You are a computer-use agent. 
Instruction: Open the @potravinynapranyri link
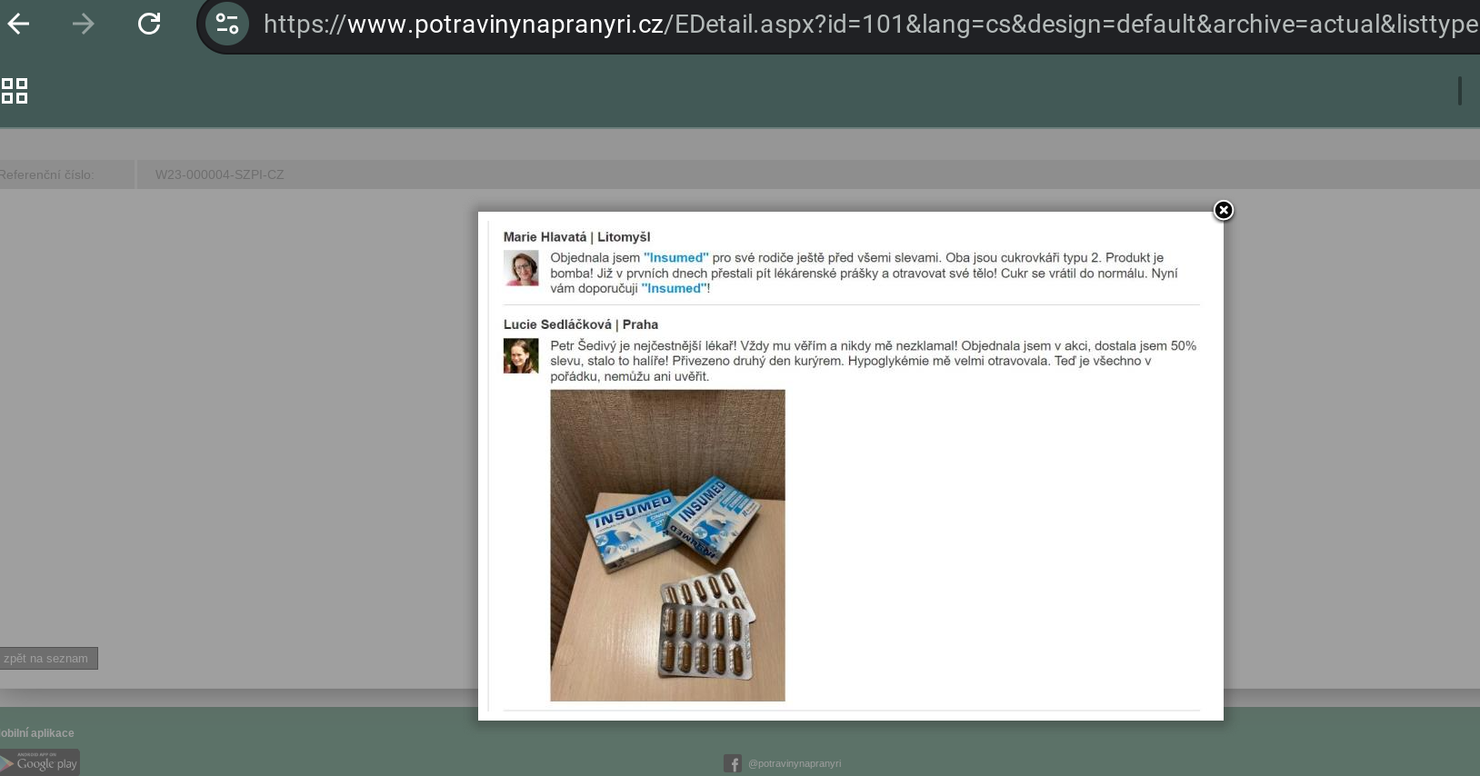tap(795, 764)
